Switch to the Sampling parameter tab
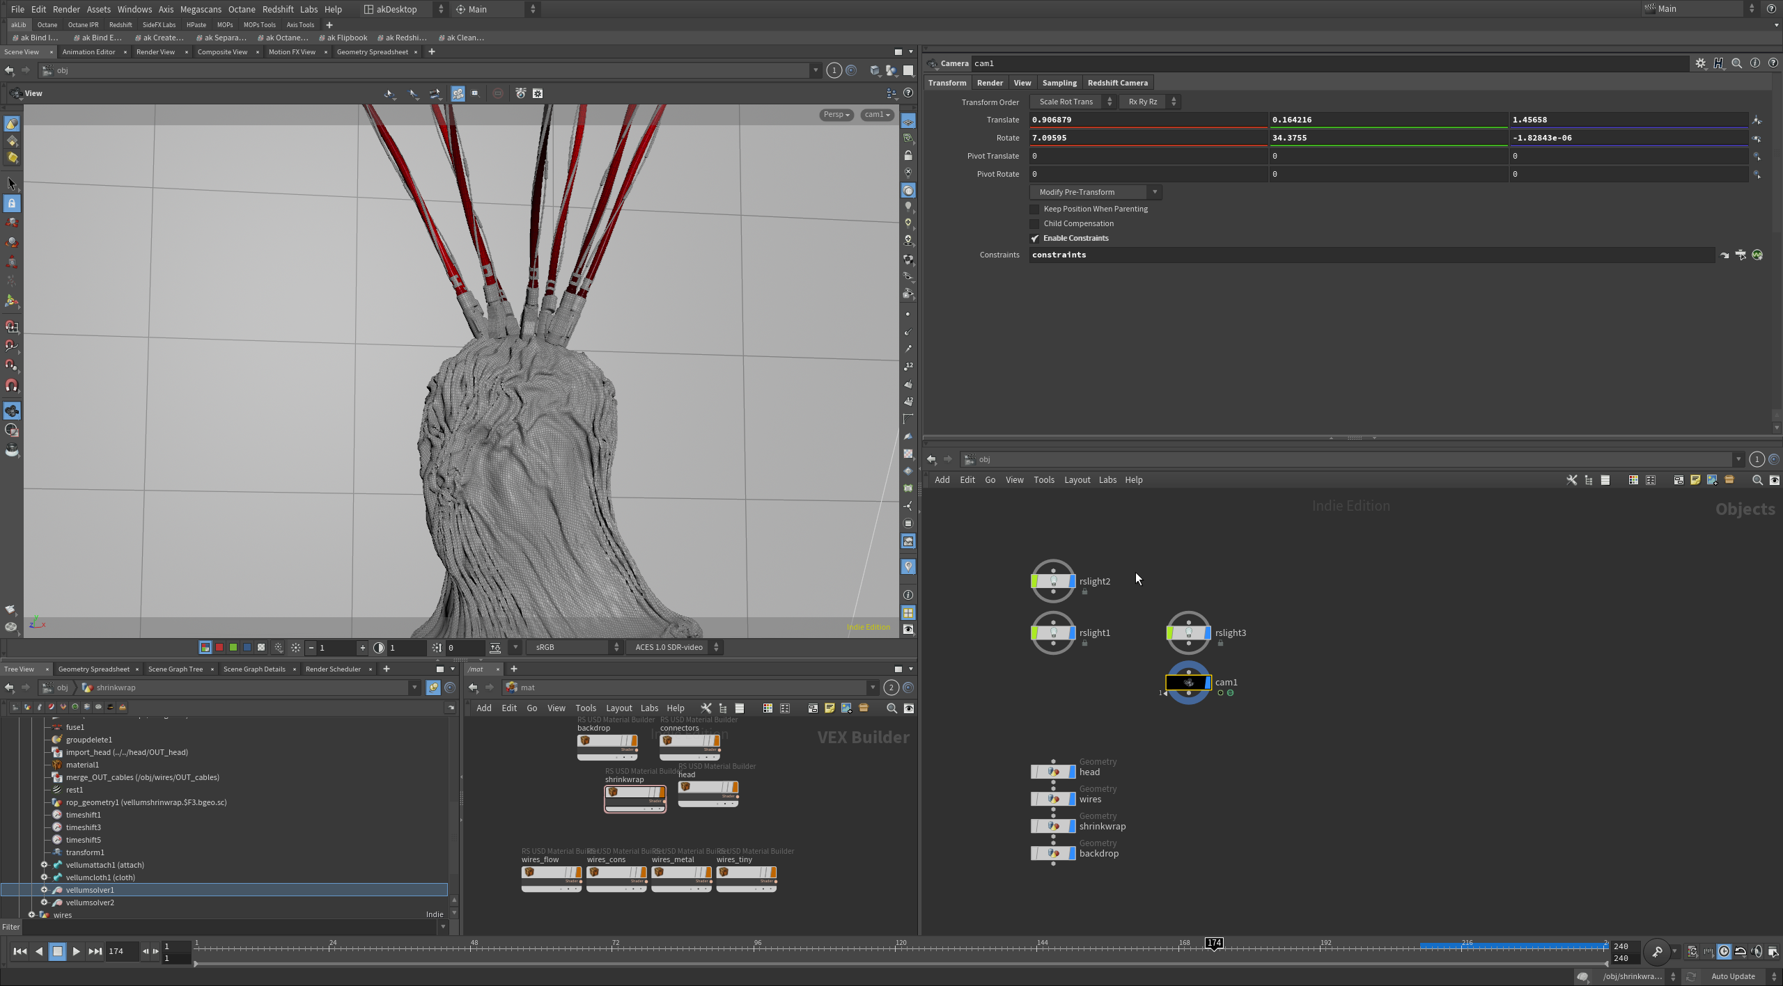 (x=1059, y=83)
